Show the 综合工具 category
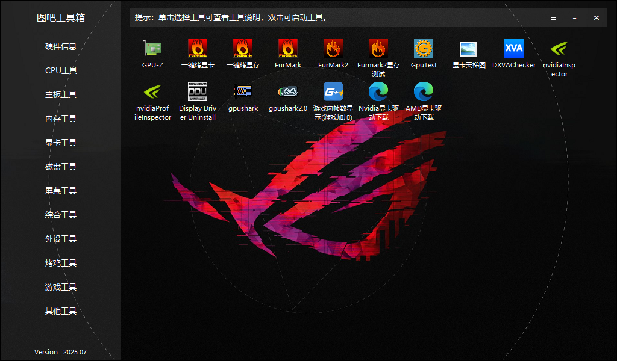617x361 pixels. coord(61,215)
